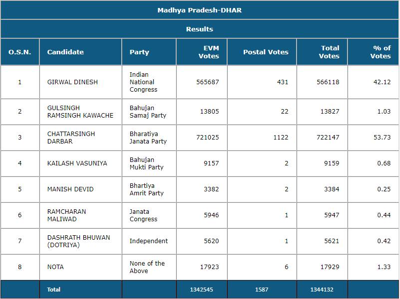Select the Bhartiya Amrit Party cell

point(147,189)
